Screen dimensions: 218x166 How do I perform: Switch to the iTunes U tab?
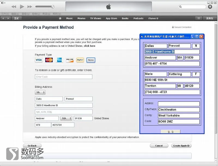coord(153,18)
